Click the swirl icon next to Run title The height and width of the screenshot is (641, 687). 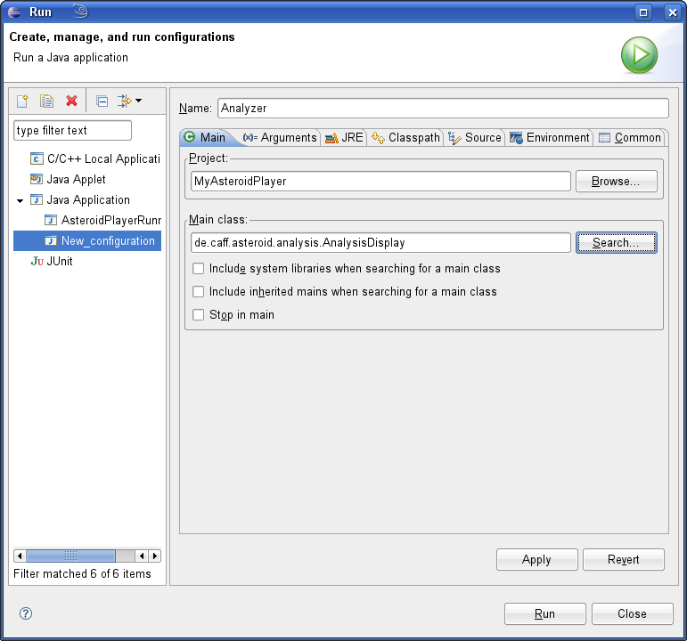coord(80,11)
